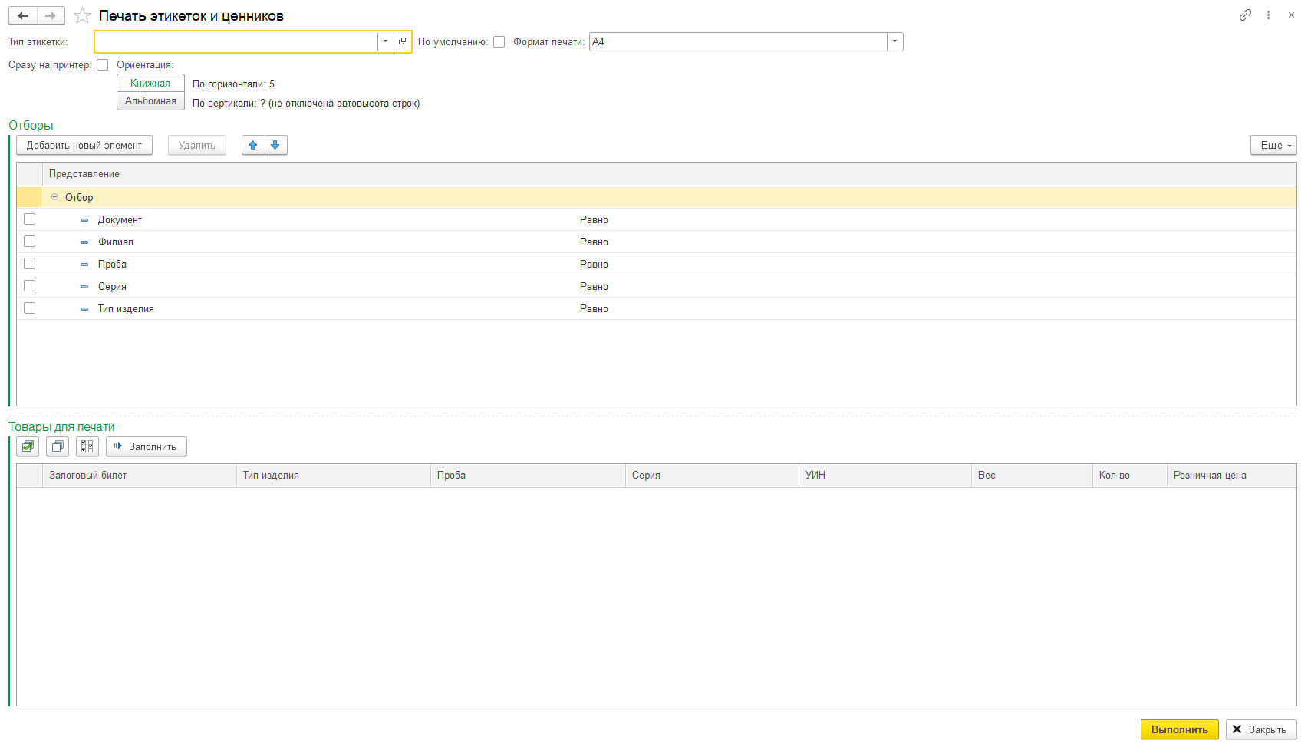Click the minus icon beside Серия filter

84,287
